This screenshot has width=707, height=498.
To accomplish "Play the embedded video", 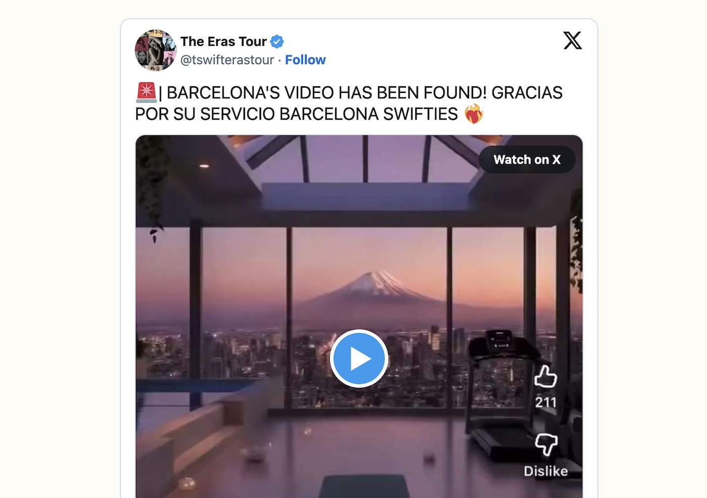I will [359, 359].
